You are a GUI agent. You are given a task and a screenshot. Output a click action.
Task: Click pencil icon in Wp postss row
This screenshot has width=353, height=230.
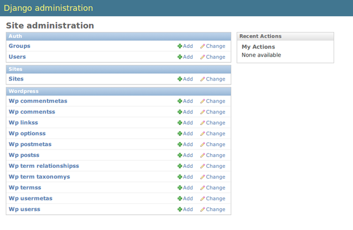203,155
